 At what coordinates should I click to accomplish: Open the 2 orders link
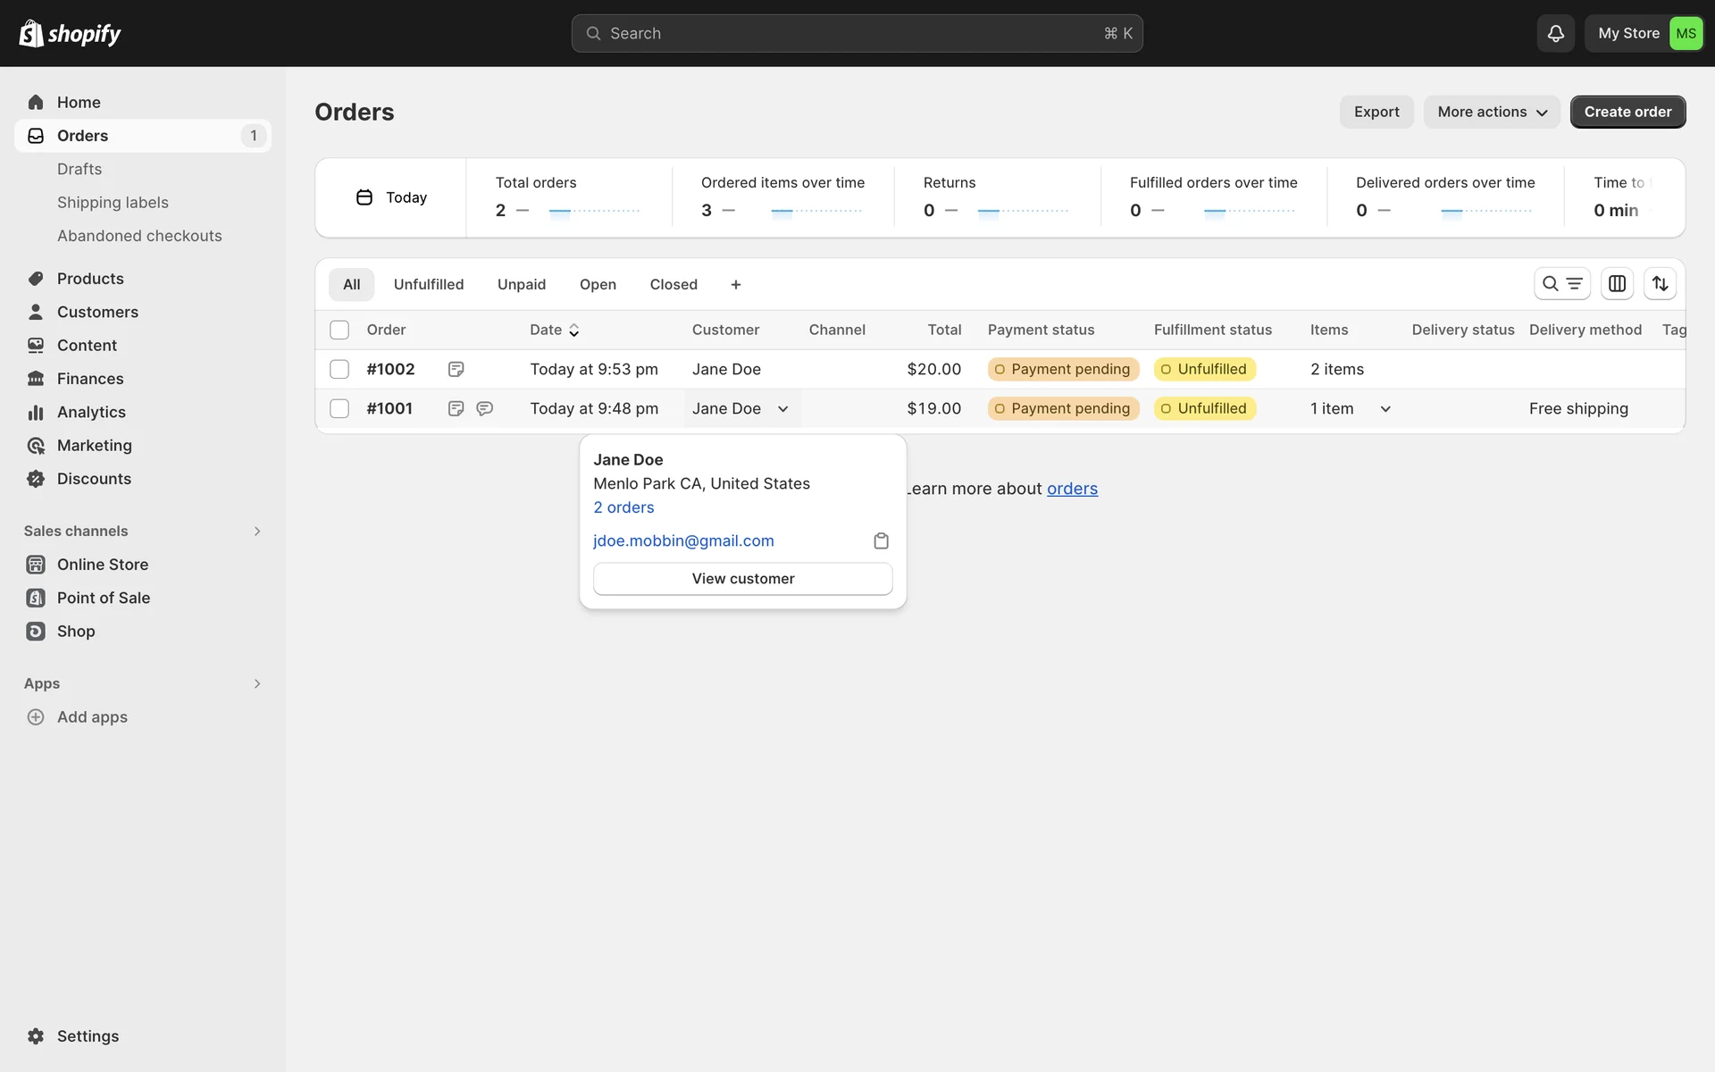(623, 507)
